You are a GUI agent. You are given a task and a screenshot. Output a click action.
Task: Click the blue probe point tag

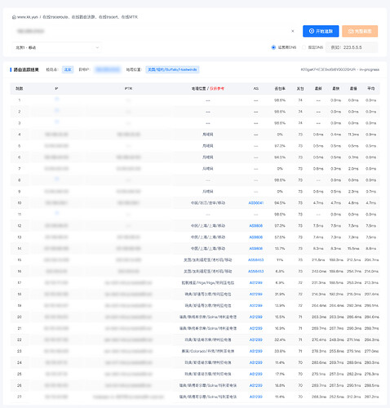(x=68, y=69)
